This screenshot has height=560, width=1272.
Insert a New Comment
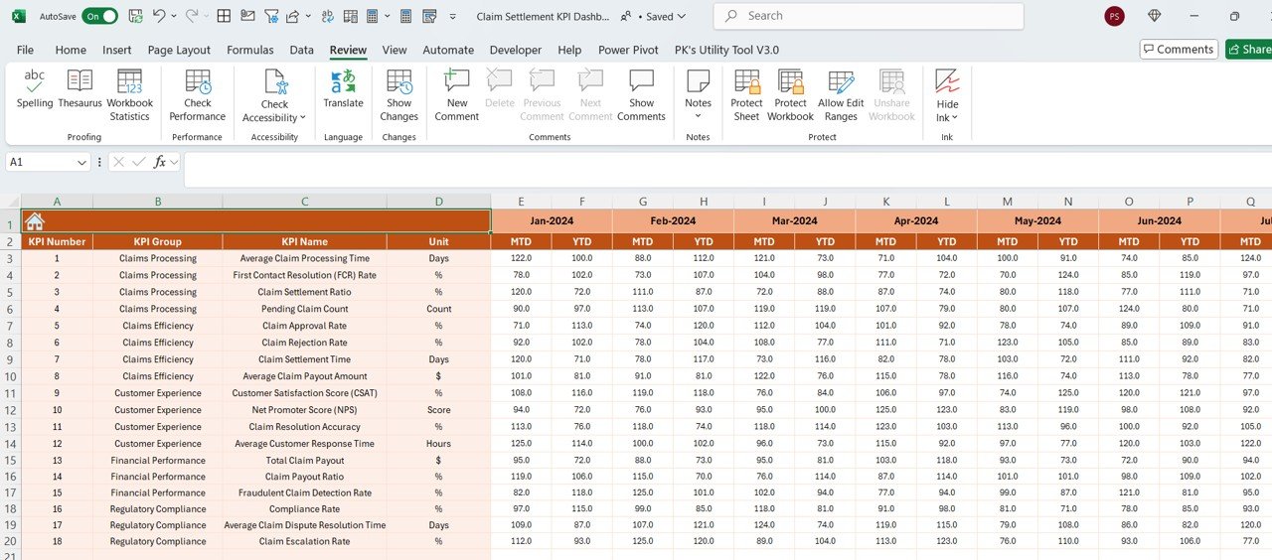(457, 95)
